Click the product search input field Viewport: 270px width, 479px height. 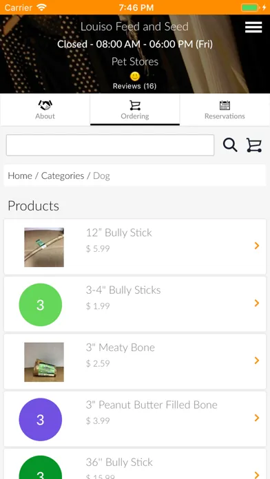pos(110,145)
